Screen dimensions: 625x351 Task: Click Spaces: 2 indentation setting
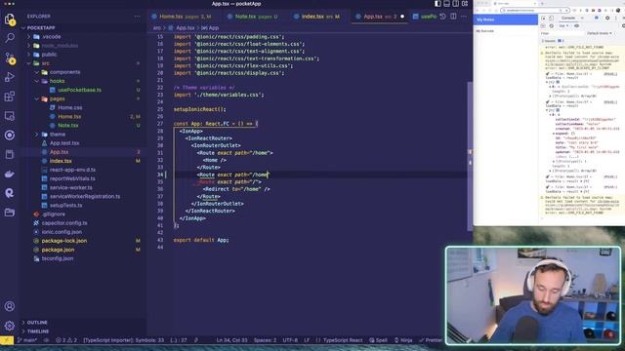pos(265,340)
